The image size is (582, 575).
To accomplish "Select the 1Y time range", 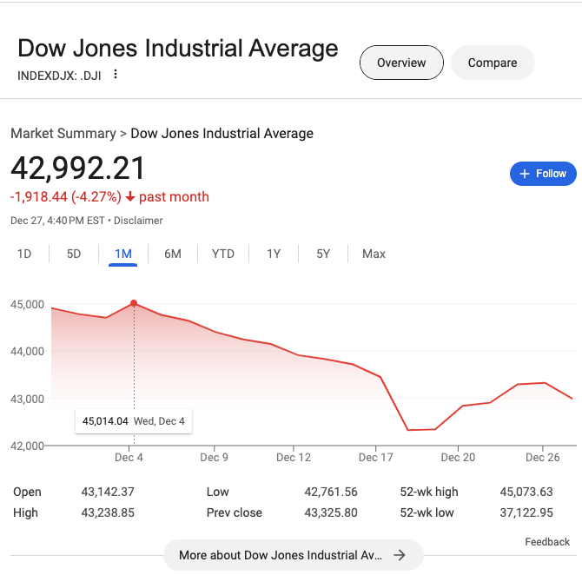I will [274, 254].
